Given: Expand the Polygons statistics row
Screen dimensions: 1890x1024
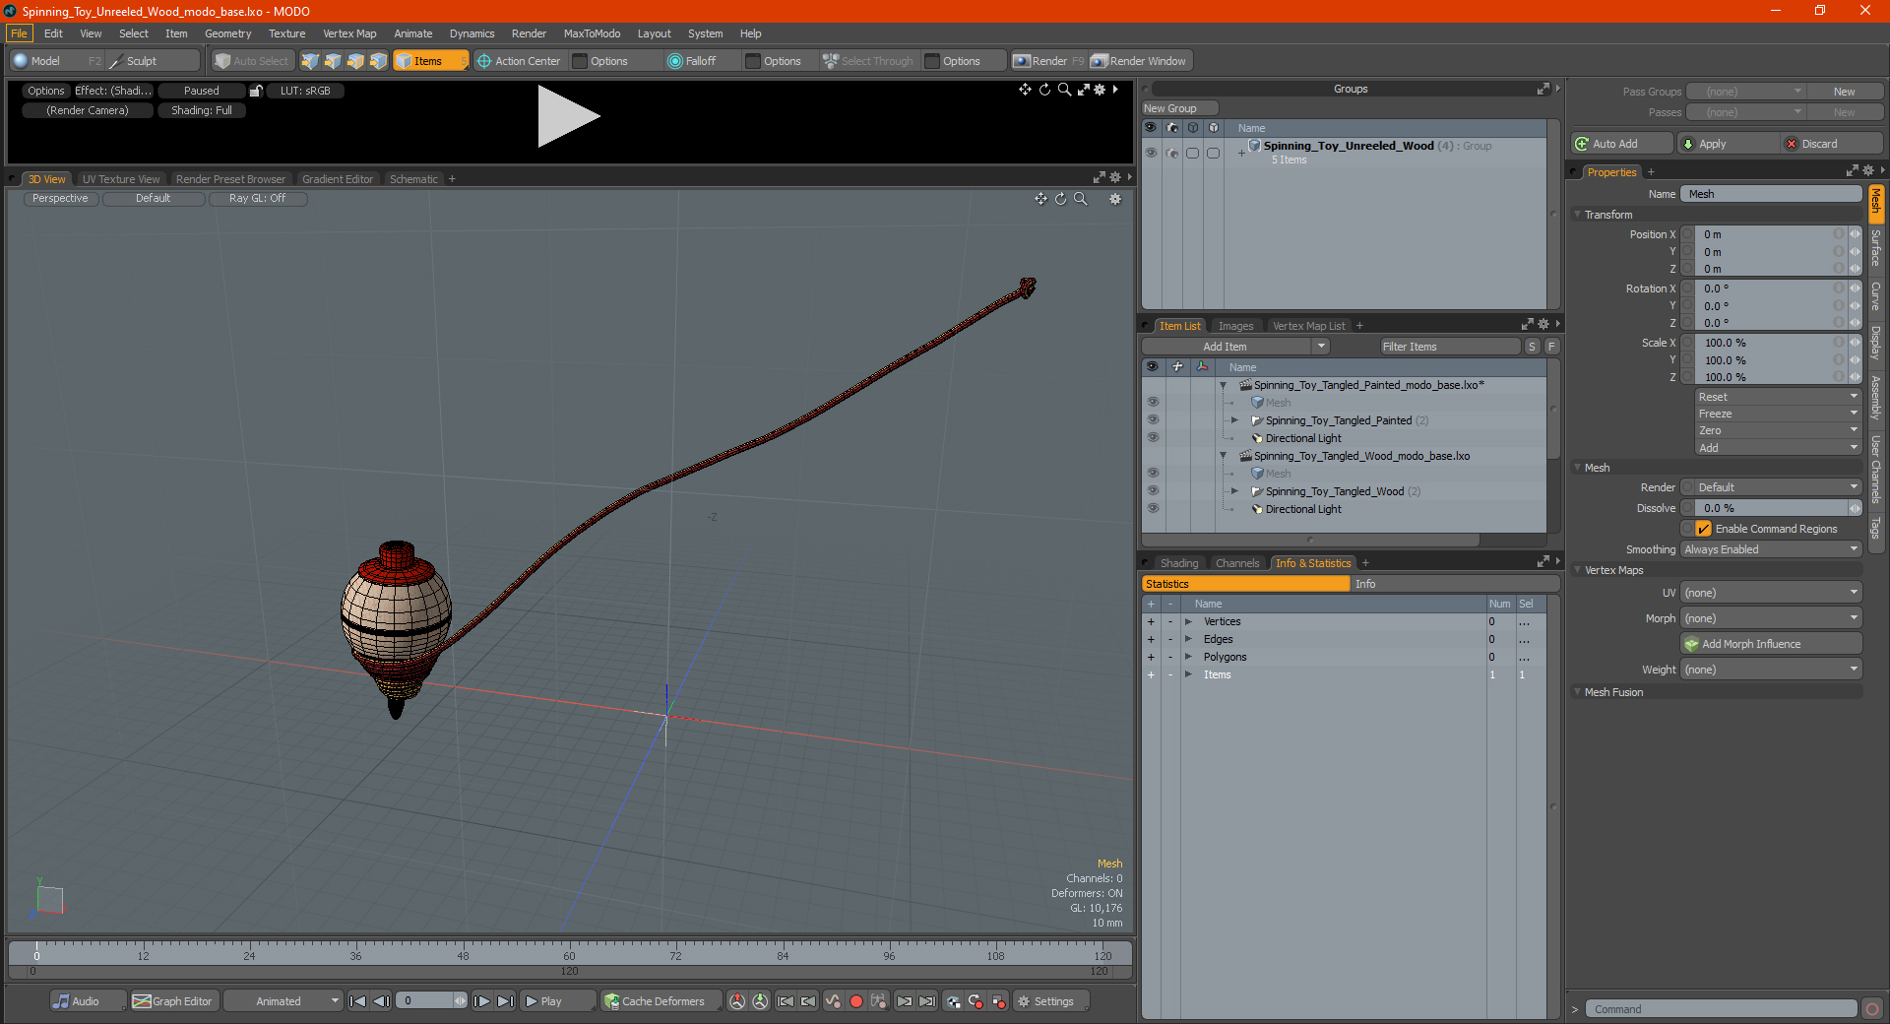Looking at the screenshot, I should [1189, 657].
